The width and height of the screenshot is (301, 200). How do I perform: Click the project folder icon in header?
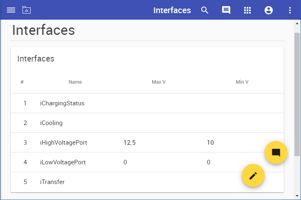click(x=27, y=10)
